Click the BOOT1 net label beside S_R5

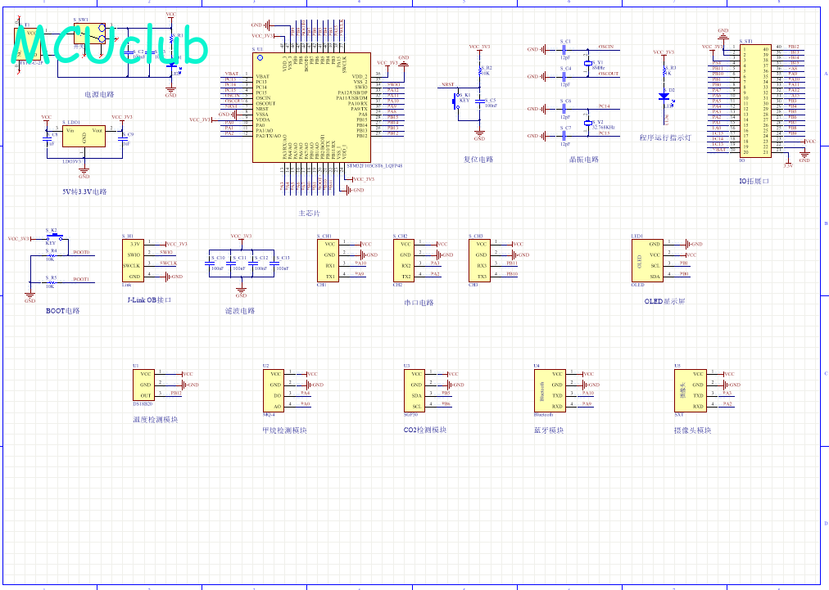click(x=81, y=279)
